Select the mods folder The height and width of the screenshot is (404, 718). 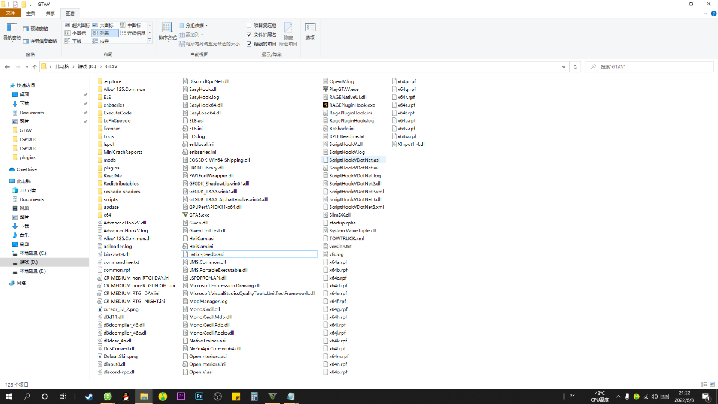[x=106, y=160]
